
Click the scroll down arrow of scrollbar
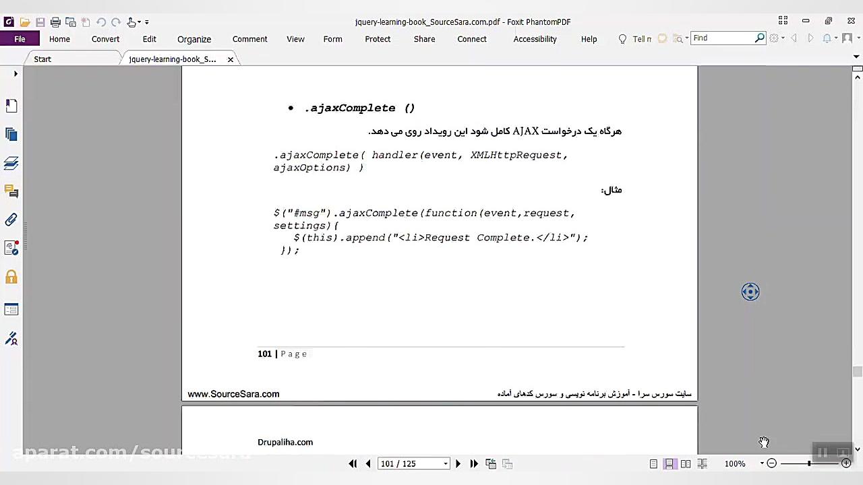click(857, 449)
